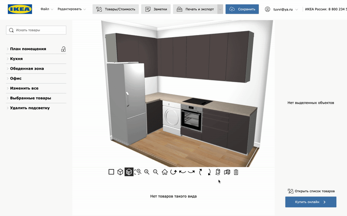347x216 pixels.
Task: Click the search magnifier icon
Action: point(11,30)
